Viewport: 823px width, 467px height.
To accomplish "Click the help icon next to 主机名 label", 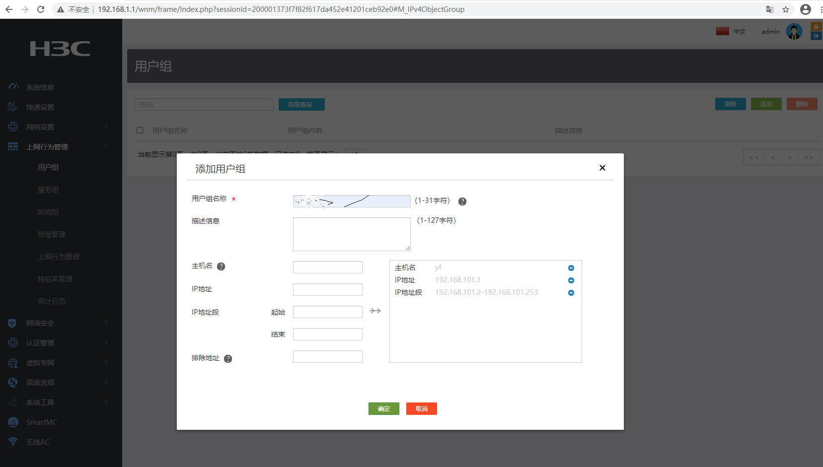I will click(221, 267).
